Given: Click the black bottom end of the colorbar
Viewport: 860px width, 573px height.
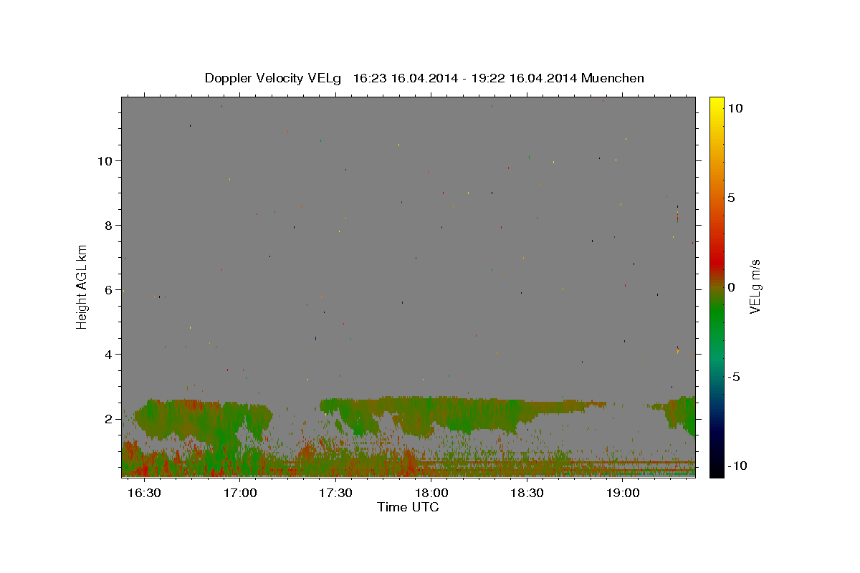Looking at the screenshot, I should coord(716,471).
